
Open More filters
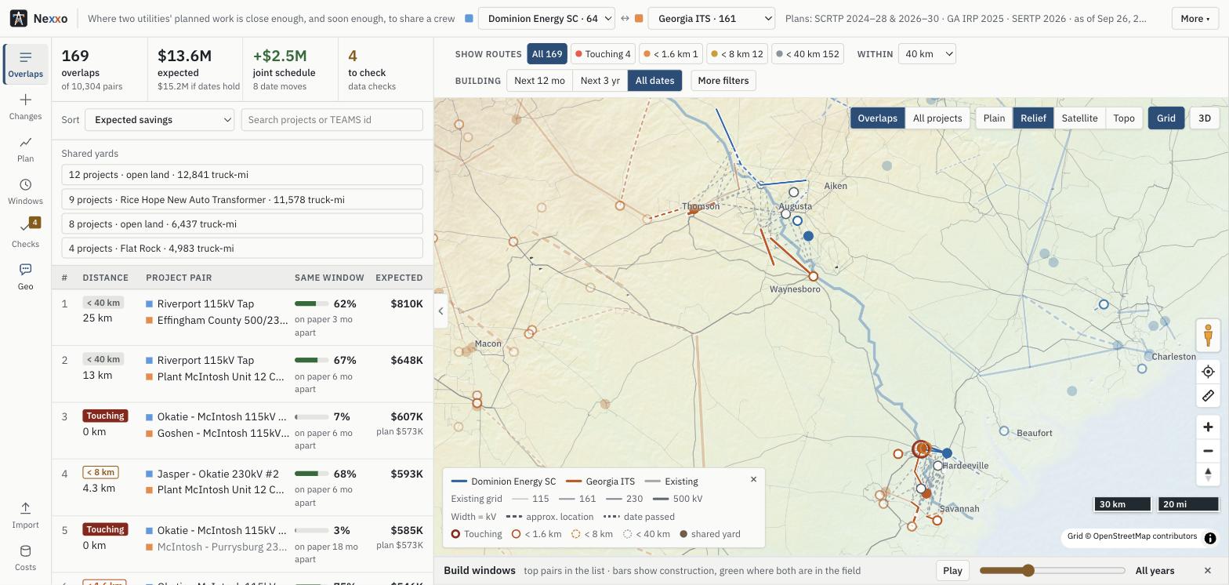(x=723, y=81)
